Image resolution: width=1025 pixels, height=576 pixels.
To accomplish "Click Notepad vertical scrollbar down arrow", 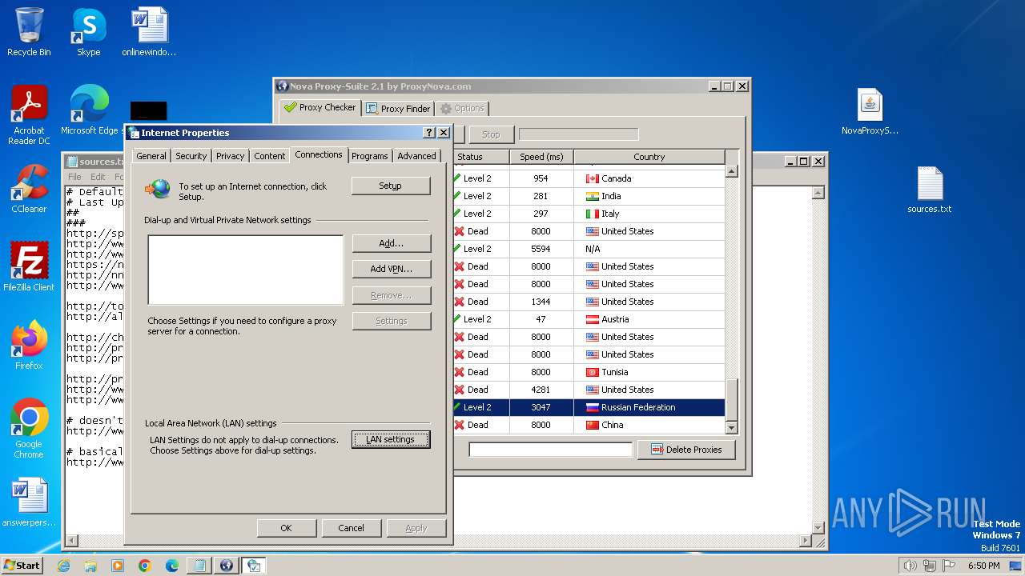I will point(818,527).
